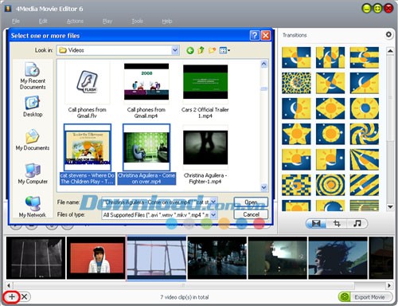Screen dimensions: 398x306
Task: Select the checkerboard transition effect
Action: tap(296, 185)
